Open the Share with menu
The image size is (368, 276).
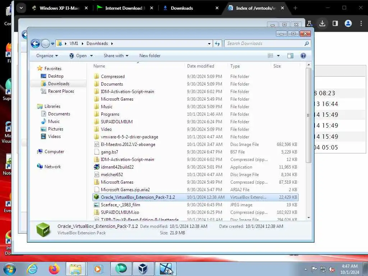coord(116,56)
